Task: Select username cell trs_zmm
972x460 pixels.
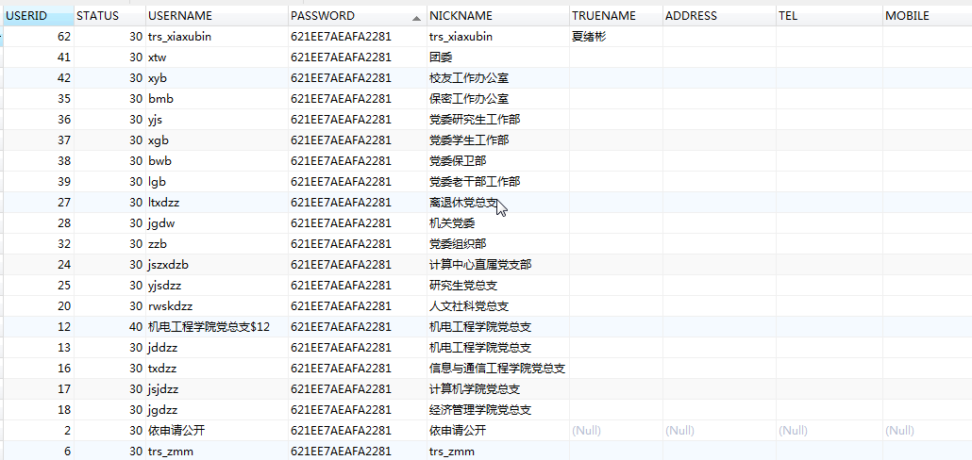Action: [218, 452]
